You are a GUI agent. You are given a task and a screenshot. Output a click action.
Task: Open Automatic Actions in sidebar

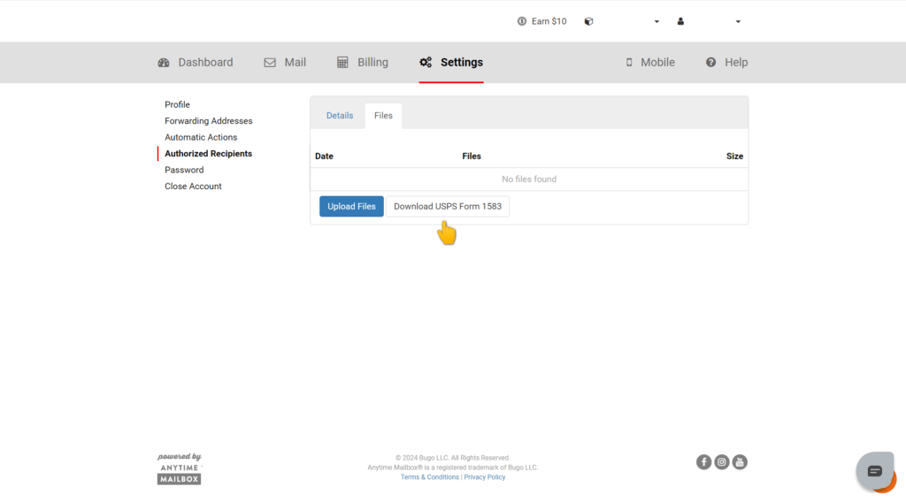click(x=201, y=137)
